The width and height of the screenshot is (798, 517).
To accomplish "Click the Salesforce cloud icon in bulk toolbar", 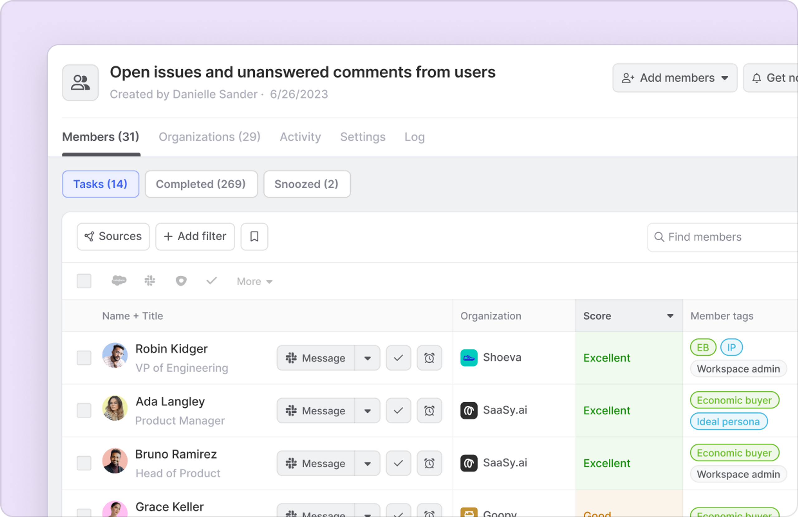I will click(119, 280).
